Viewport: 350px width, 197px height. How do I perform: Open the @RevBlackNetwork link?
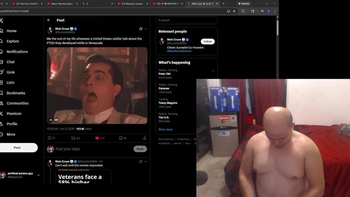[x=179, y=51]
